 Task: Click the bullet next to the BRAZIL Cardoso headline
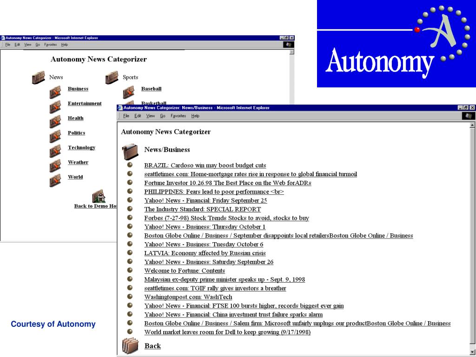130,165
